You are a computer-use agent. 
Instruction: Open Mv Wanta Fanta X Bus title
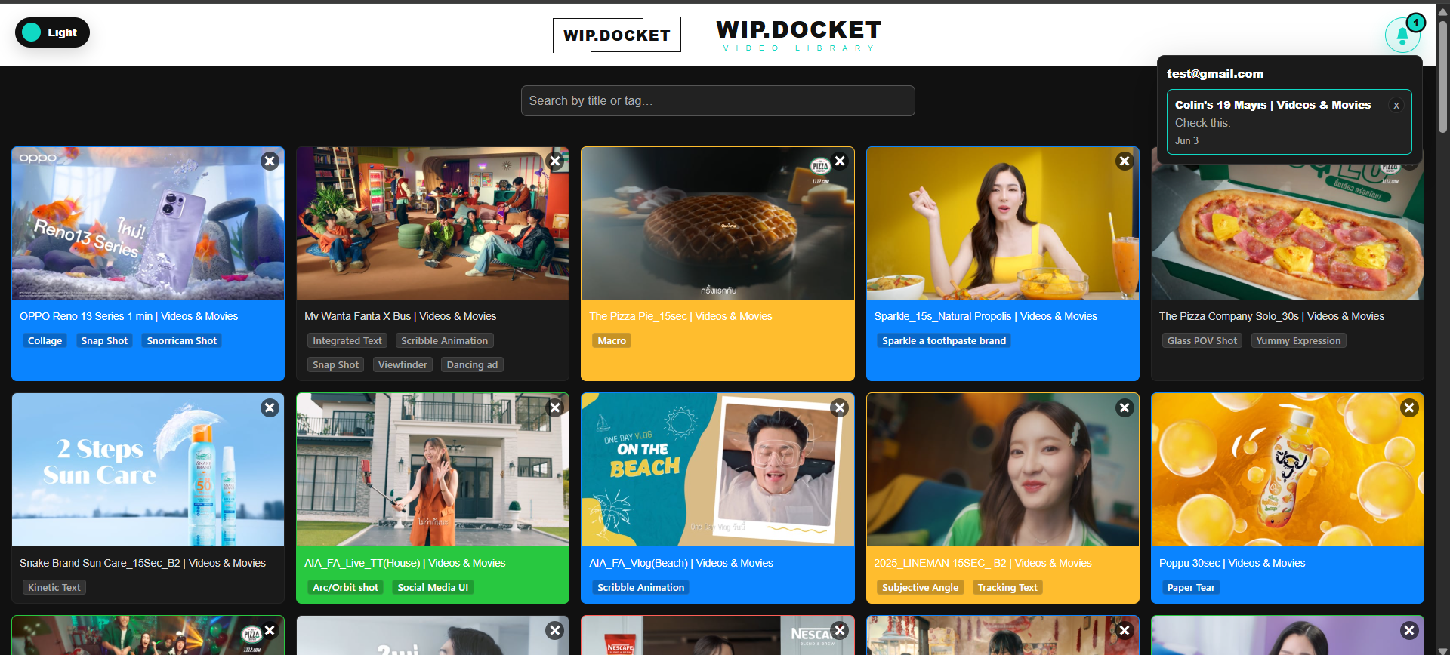[400, 316]
